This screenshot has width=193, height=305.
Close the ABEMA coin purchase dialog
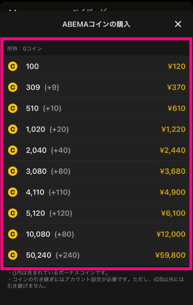(178, 24)
